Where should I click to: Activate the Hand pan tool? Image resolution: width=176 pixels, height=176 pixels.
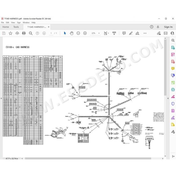click(72, 33)
